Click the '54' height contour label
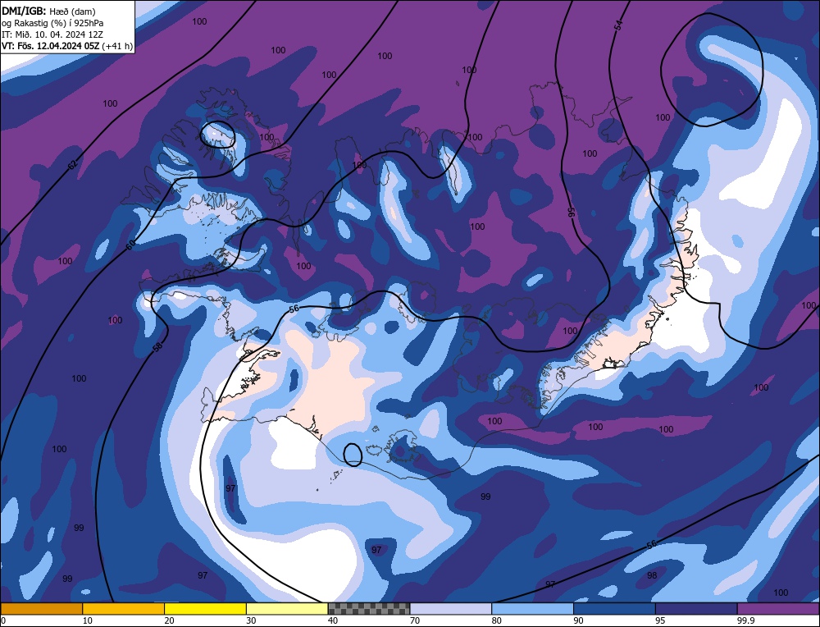Image resolution: width=820 pixels, height=627 pixels. (618, 25)
